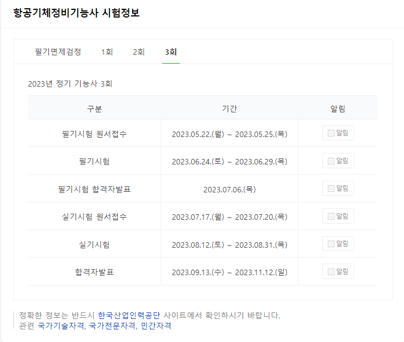Click the 실기시험 date range 2023.08.12 cell

pos(229,244)
